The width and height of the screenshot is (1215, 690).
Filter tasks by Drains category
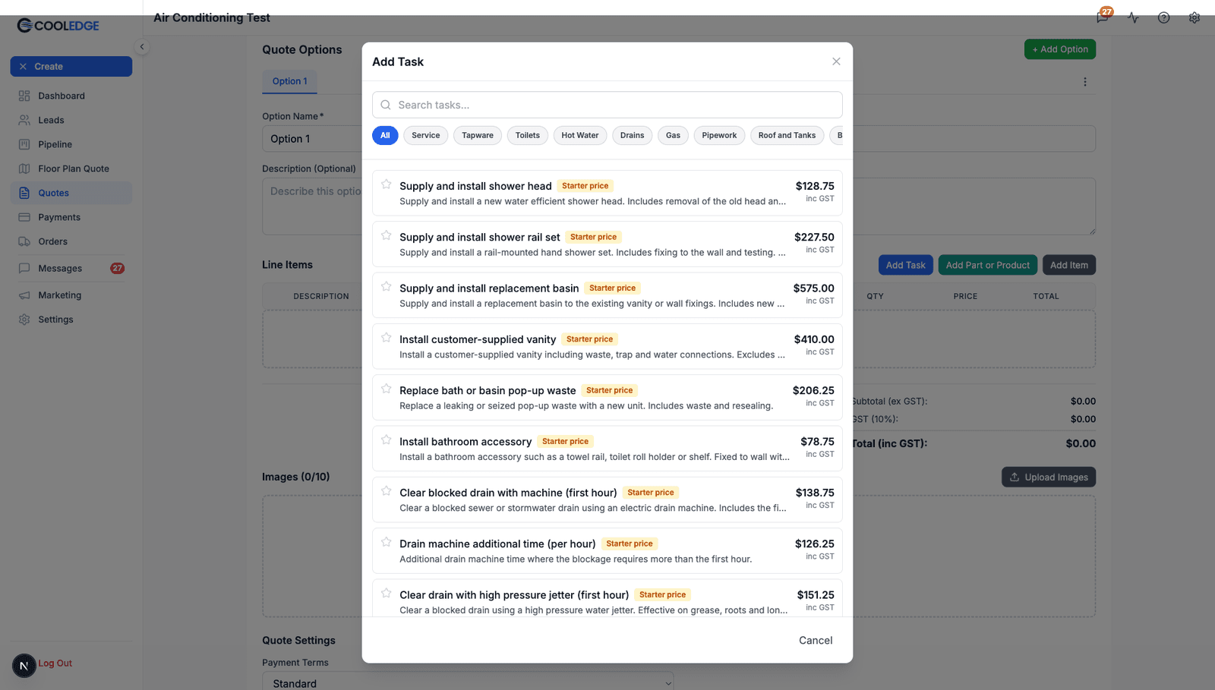point(632,135)
